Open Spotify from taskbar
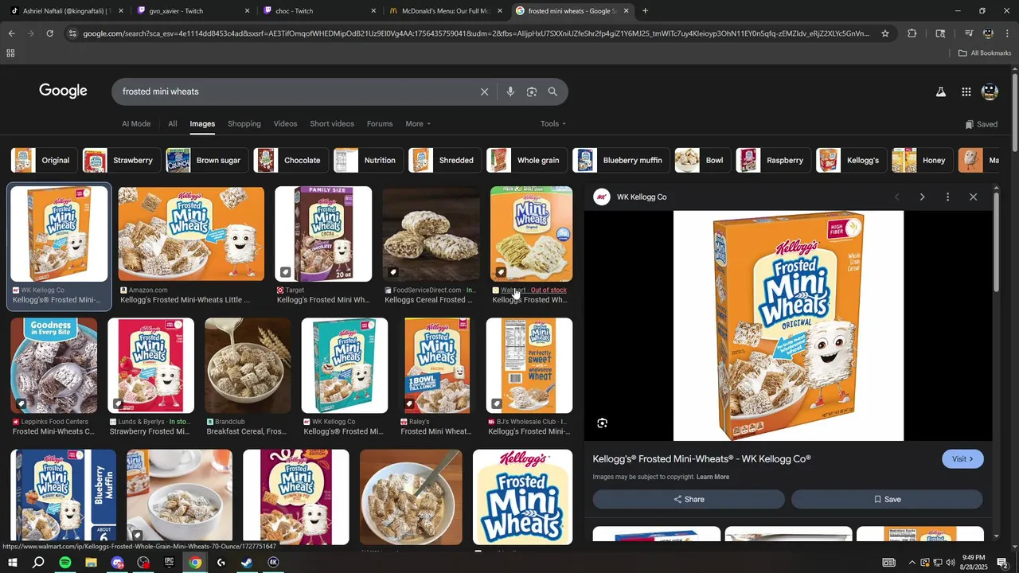Image resolution: width=1019 pixels, height=573 pixels. [x=65, y=563]
